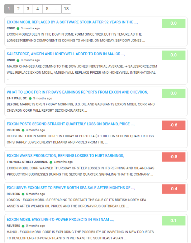Click the -0.5 sentiment score badge
This screenshot has width=191, height=243.
(x=174, y=157)
